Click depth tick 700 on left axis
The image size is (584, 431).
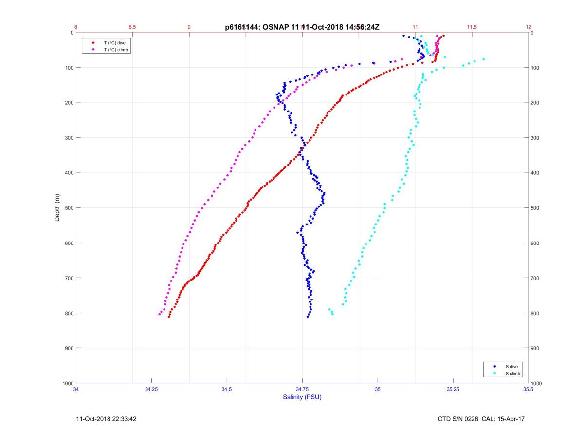click(69, 278)
